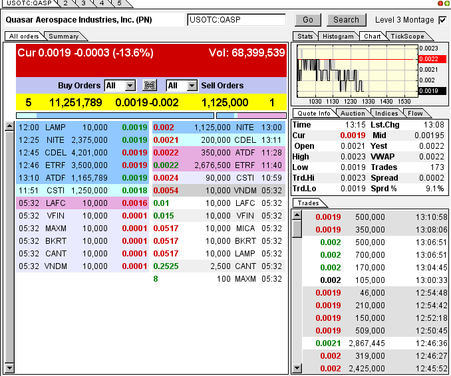Click the link buy/sell filters chain icon

[x=150, y=85]
